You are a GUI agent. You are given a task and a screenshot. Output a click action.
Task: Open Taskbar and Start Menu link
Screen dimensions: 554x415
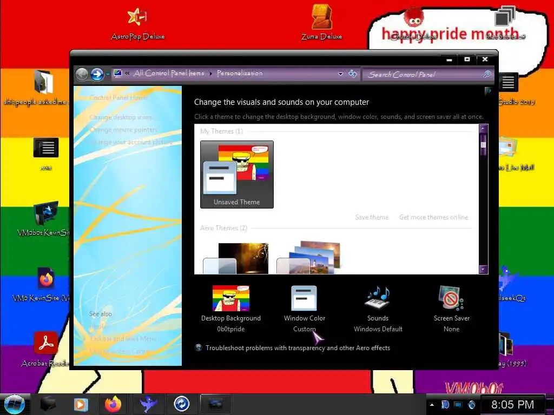point(123,339)
